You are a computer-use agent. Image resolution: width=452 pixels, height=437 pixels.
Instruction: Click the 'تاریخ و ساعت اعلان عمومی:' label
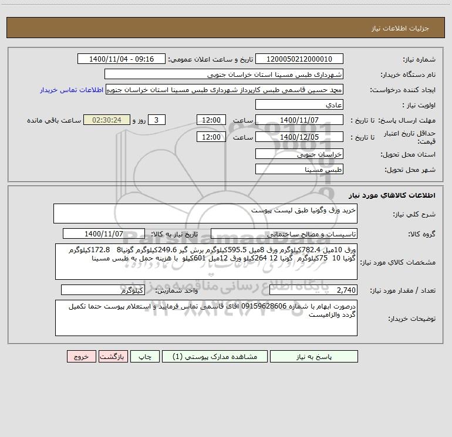pos(210,59)
